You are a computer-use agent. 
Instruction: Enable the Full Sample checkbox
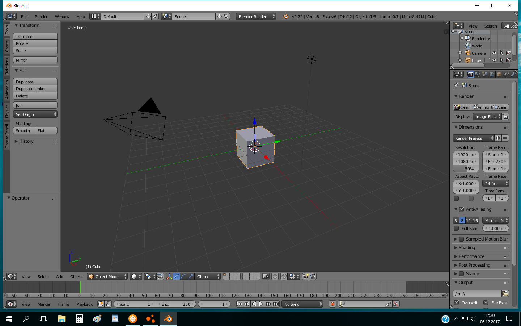456,228
